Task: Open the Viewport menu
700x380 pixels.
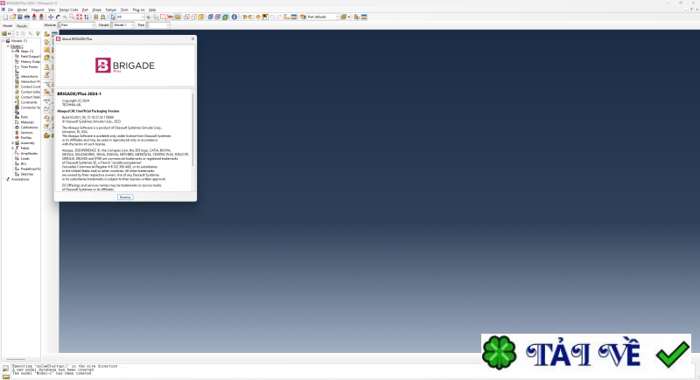Action: [x=38, y=10]
